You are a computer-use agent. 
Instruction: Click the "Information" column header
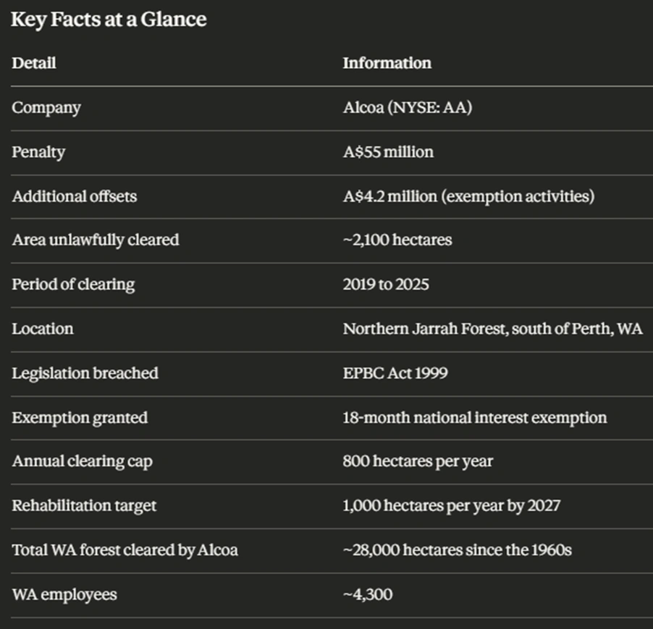point(387,63)
